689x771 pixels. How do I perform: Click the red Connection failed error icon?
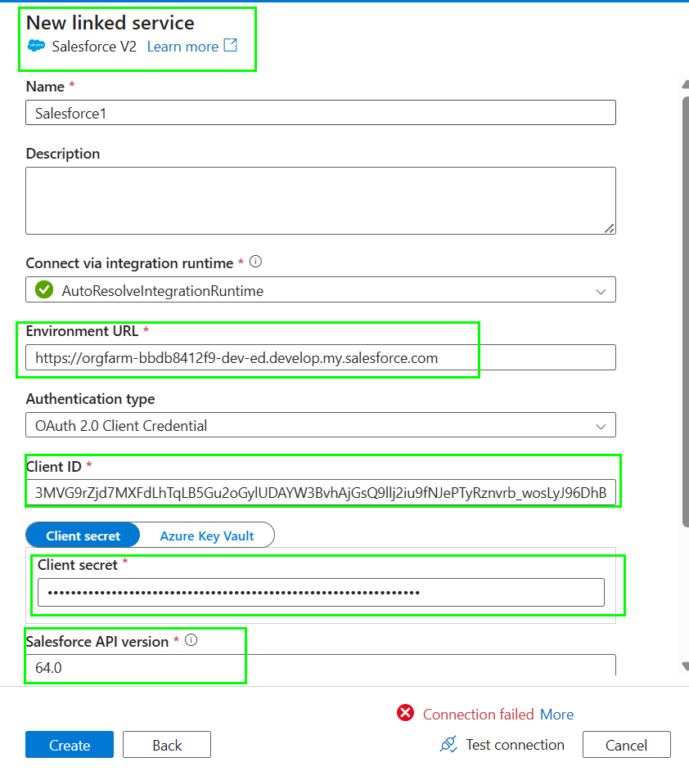(x=406, y=712)
